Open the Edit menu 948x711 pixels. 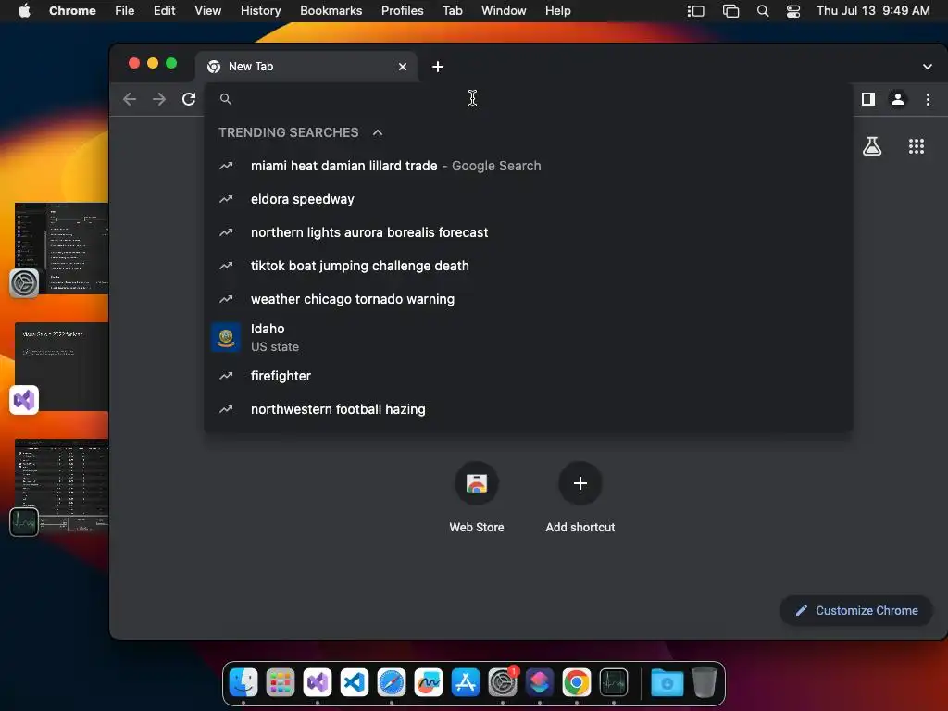tap(164, 10)
